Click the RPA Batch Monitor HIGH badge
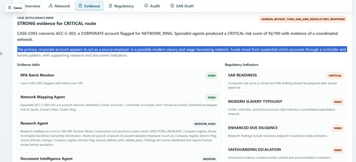Screen dimensions: 356x162 pos(212,76)
